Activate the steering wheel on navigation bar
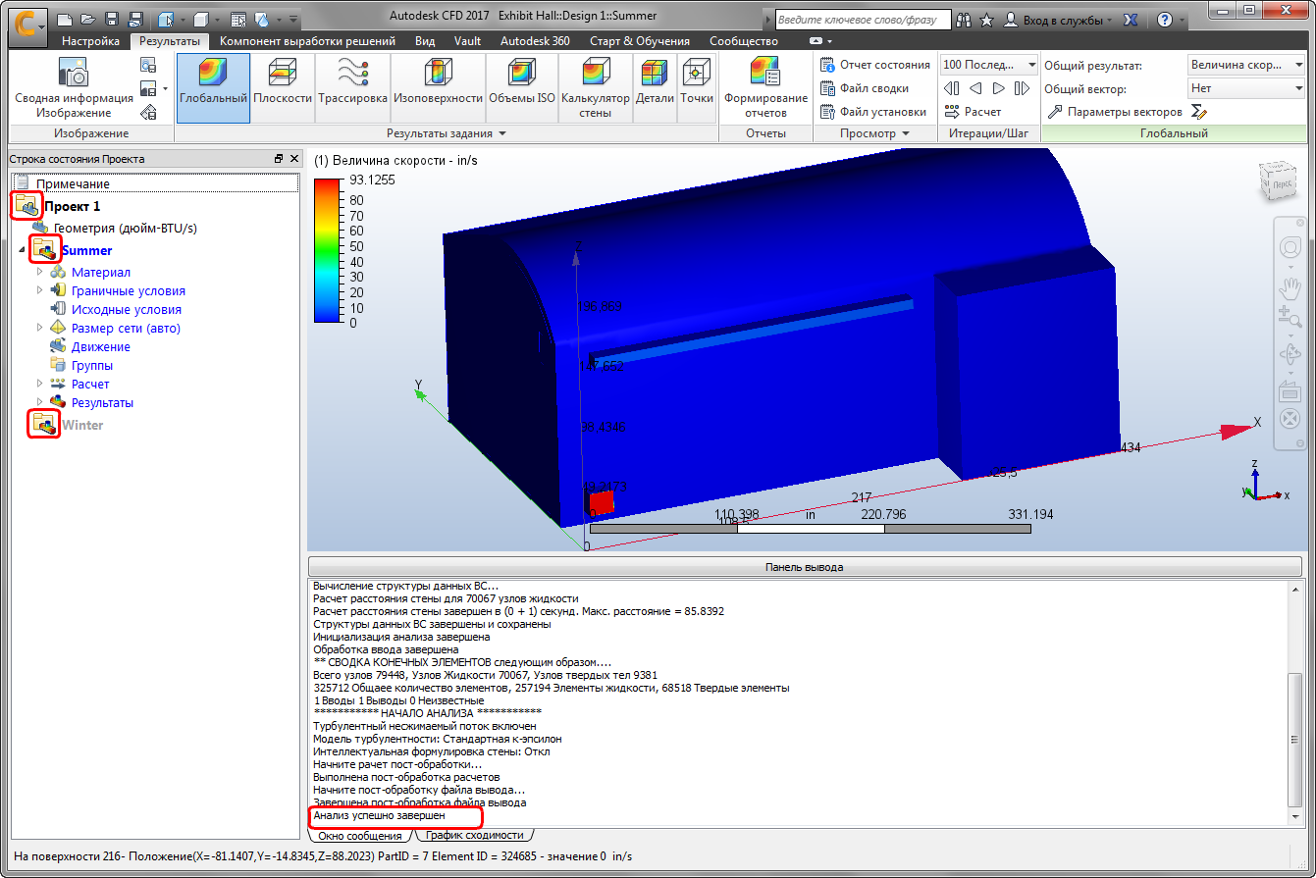Screen dimensions: 1316x878 tap(1290, 247)
